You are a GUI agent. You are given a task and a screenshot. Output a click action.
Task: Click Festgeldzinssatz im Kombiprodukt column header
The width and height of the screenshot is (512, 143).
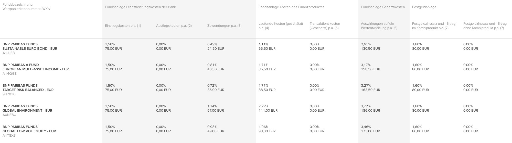coord(434,26)
